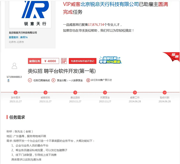
Task: Click the username k7198448813
Action: [x=14, y=77]
